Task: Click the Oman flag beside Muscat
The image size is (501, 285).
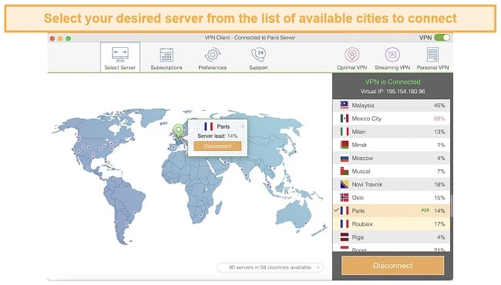Action: click(344, 171)
